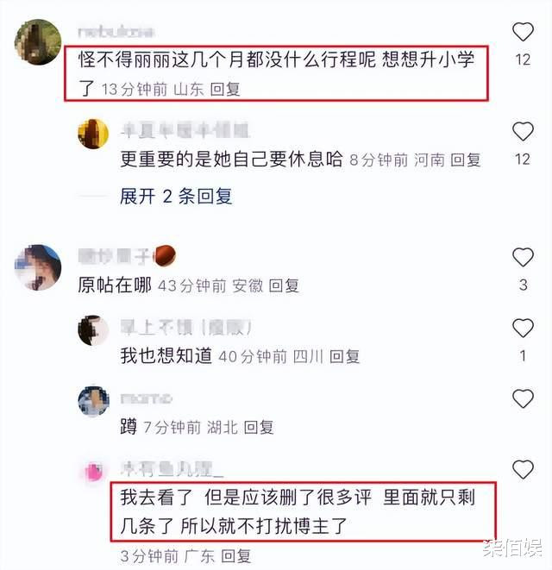Image resolution: width=552 pixels, height=570 pixels.
Task: Like the comment about 丽丽 from 山东
Action: (523, 32)
